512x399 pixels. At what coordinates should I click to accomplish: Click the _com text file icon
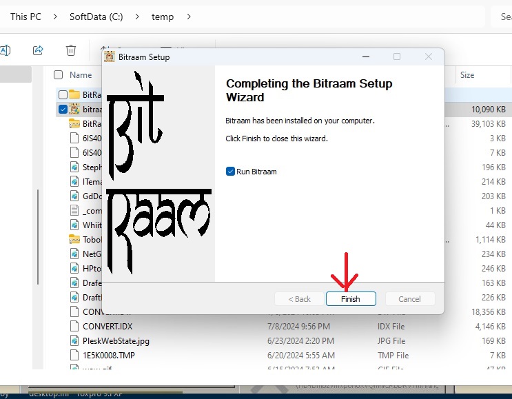(x=74, y=211)
